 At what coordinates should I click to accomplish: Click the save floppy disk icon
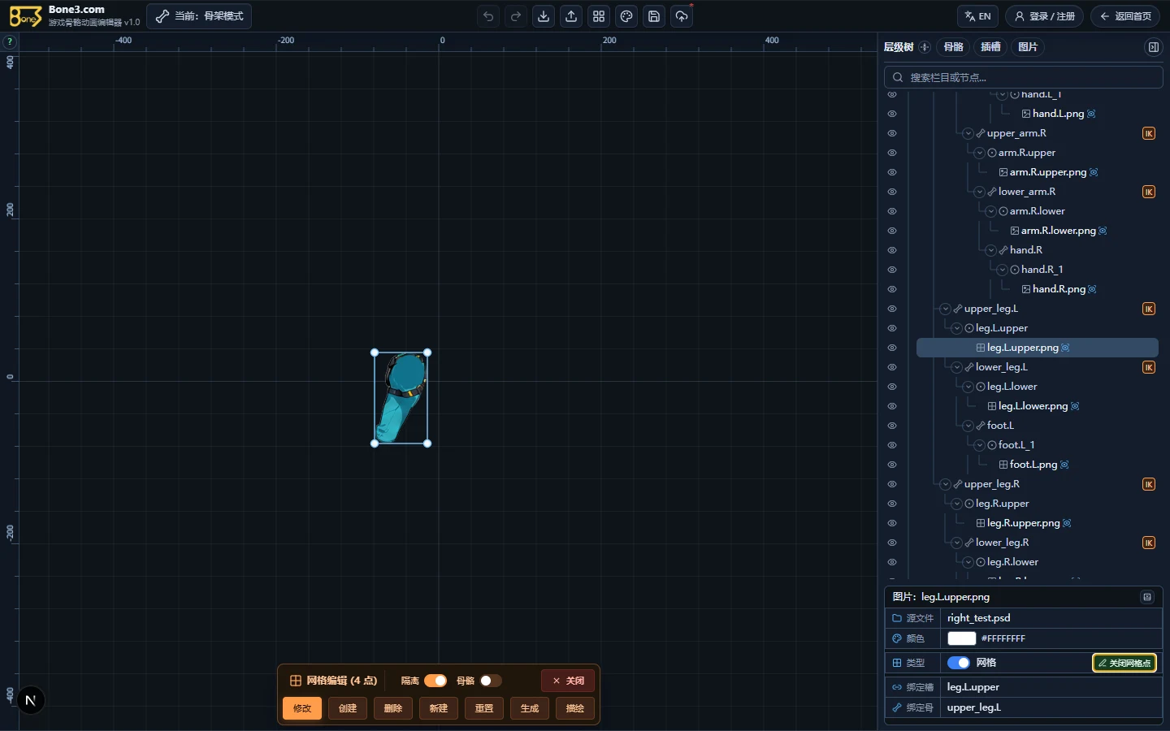click(x=654, y=16)
